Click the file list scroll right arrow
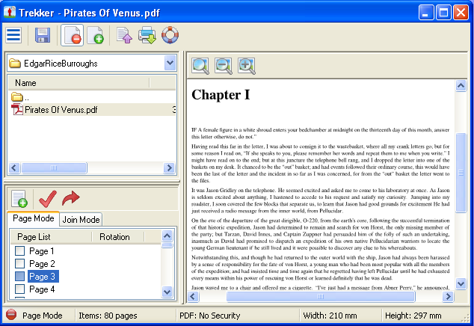The width and height of the screenshot is (474, 326). point(169,167)
